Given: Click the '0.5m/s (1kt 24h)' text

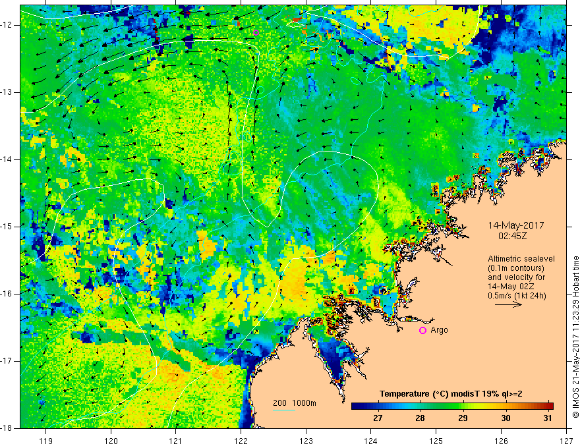Looking at the screenshot, I should point(517,296).
